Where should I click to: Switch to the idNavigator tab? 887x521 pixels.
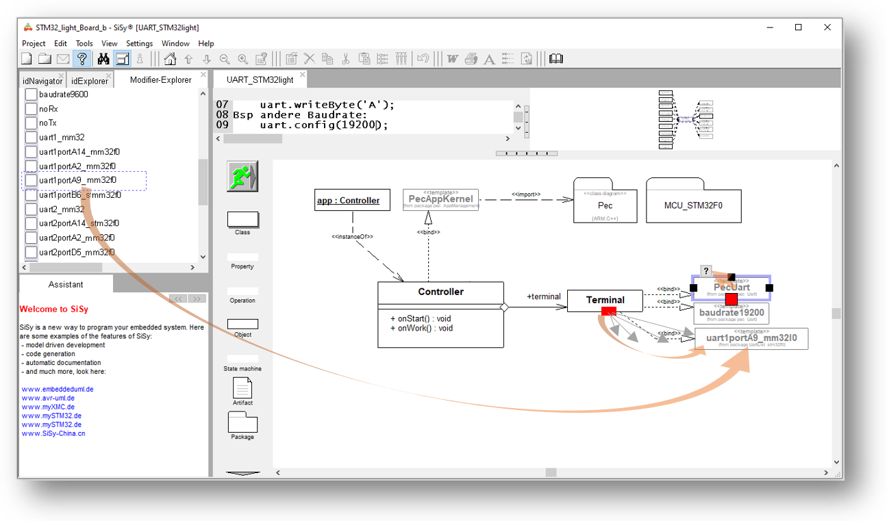pos(42,81)
